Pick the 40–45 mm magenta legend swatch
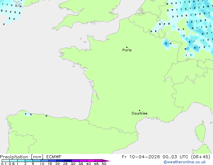The height and width of the screenshot is (165, 213). coord(91,161)
